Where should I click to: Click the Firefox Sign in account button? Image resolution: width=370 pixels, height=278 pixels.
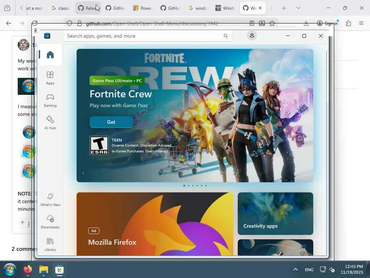tap(327, 23)
